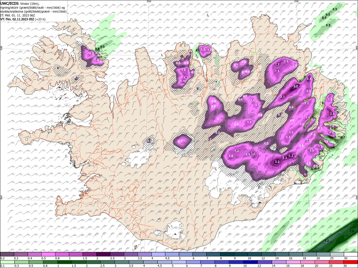Viewport: 358px width, 268px height.
Task: Click the 'IT: Mið. 01. 11. 2023 06Z' line
Action: (18, 15)
